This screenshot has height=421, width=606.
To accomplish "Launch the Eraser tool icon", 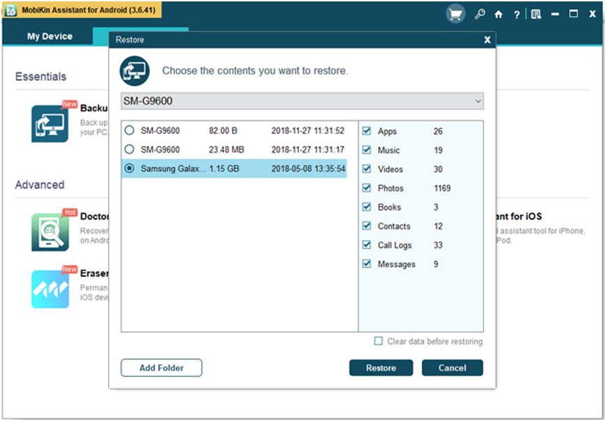I will 50,289.
